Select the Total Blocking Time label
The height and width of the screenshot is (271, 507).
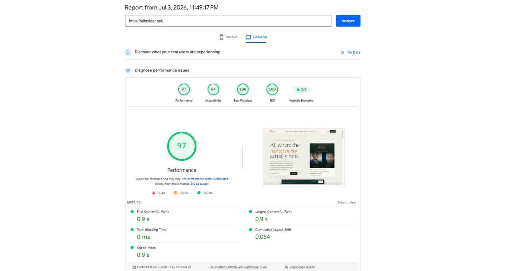[151, 230]
